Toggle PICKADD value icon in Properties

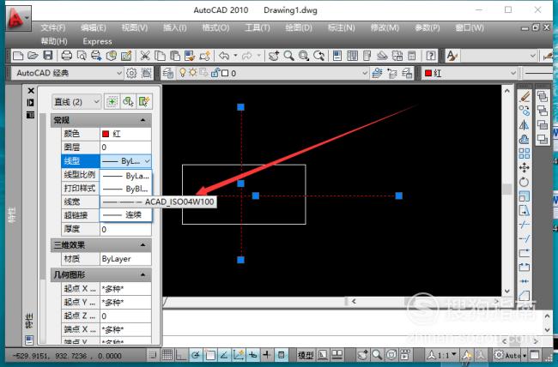pos(112,102)
